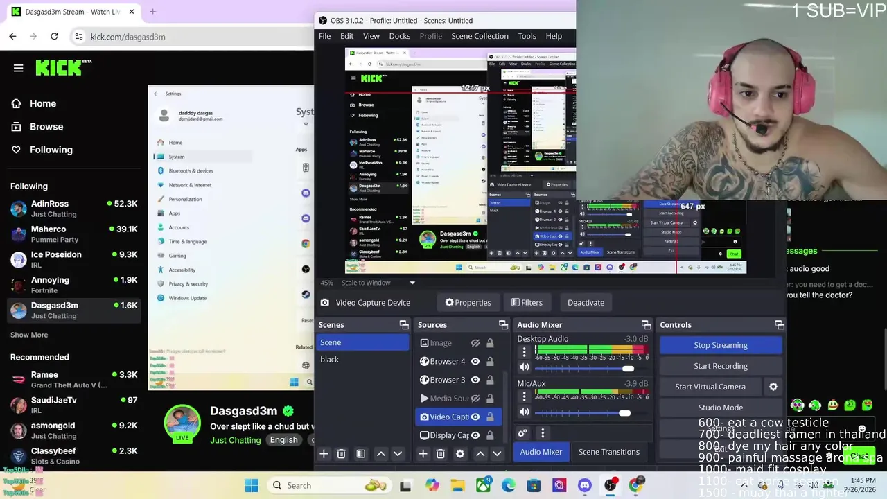Image resolution: width=887 pixels, height=499 pixels.
Task: Open a new browser tab
Action: click(152, 12)
